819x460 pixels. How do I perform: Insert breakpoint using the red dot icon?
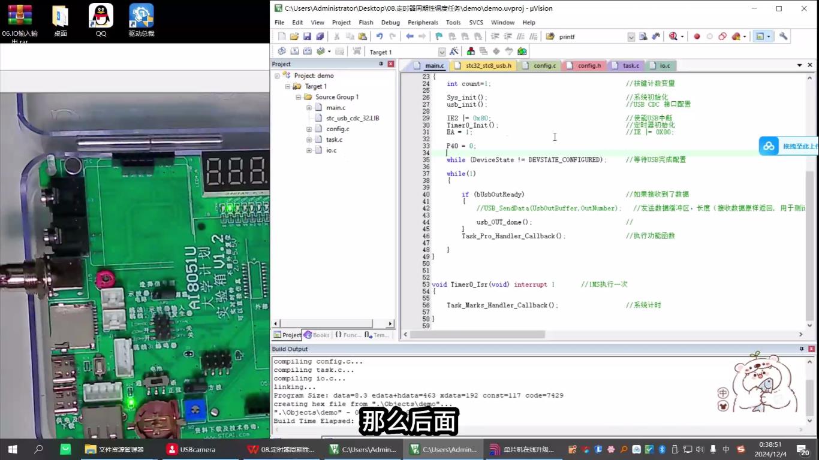[x=697, y=37]
